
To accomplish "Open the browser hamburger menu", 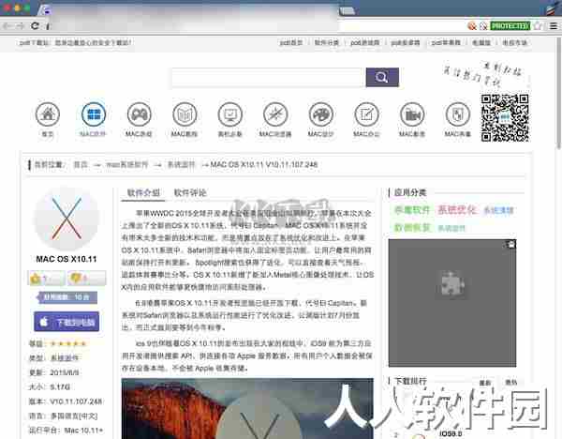I will tap(554, 26).
